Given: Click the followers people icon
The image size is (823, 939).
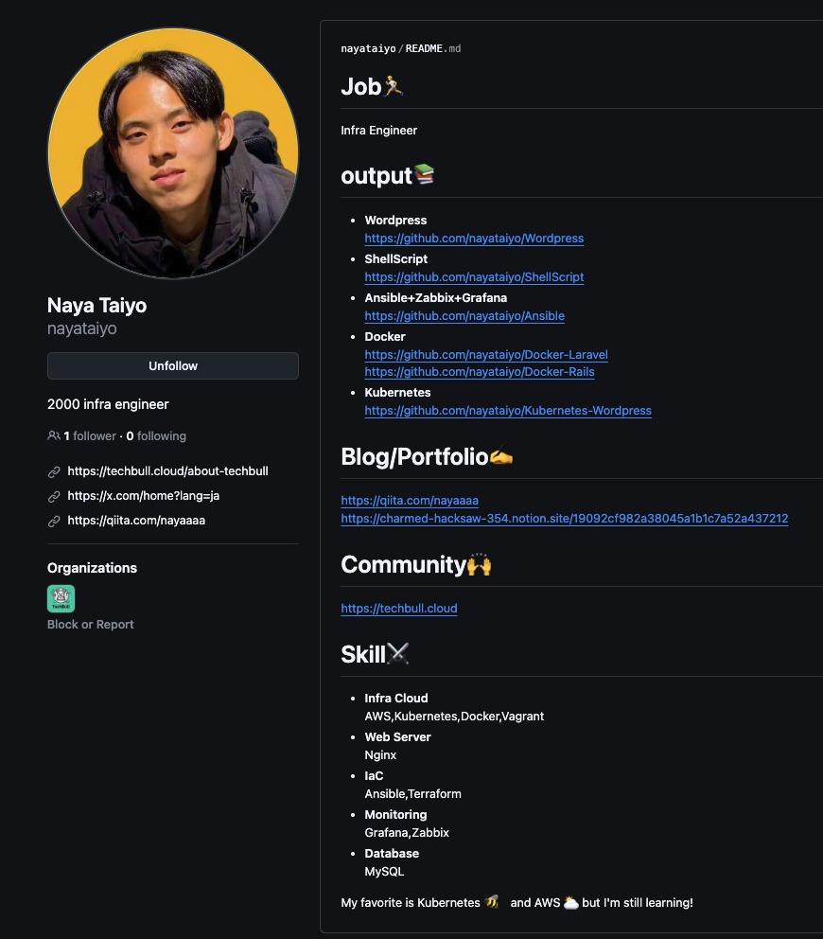Looking at the screenshot, I should coord(54,436).
